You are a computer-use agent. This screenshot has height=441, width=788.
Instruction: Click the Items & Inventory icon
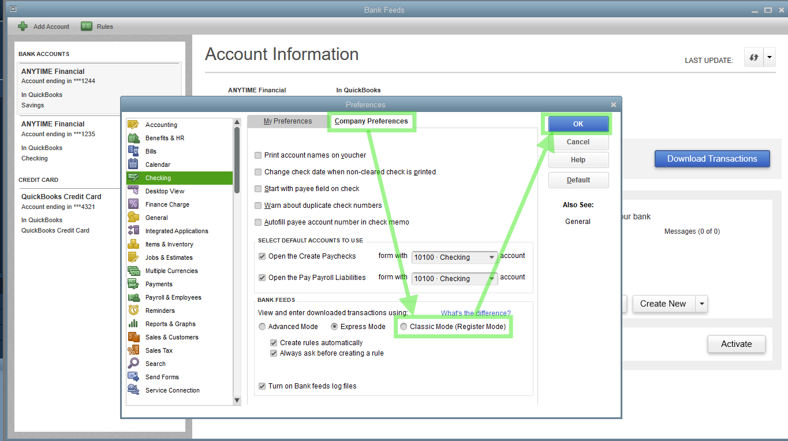click(133, 244)
